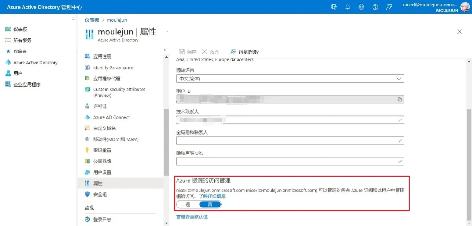The image size is (472, 226).
Task: Click the Azure Active Directory pyramid icon
Action: [x=8, y=63]
